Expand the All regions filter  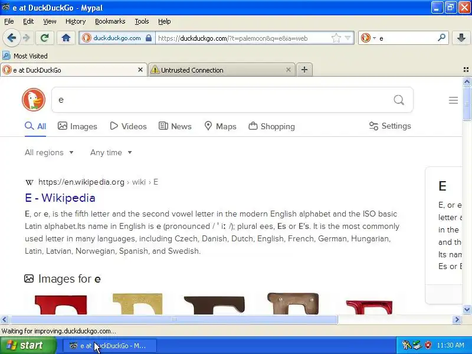(49, 153)
